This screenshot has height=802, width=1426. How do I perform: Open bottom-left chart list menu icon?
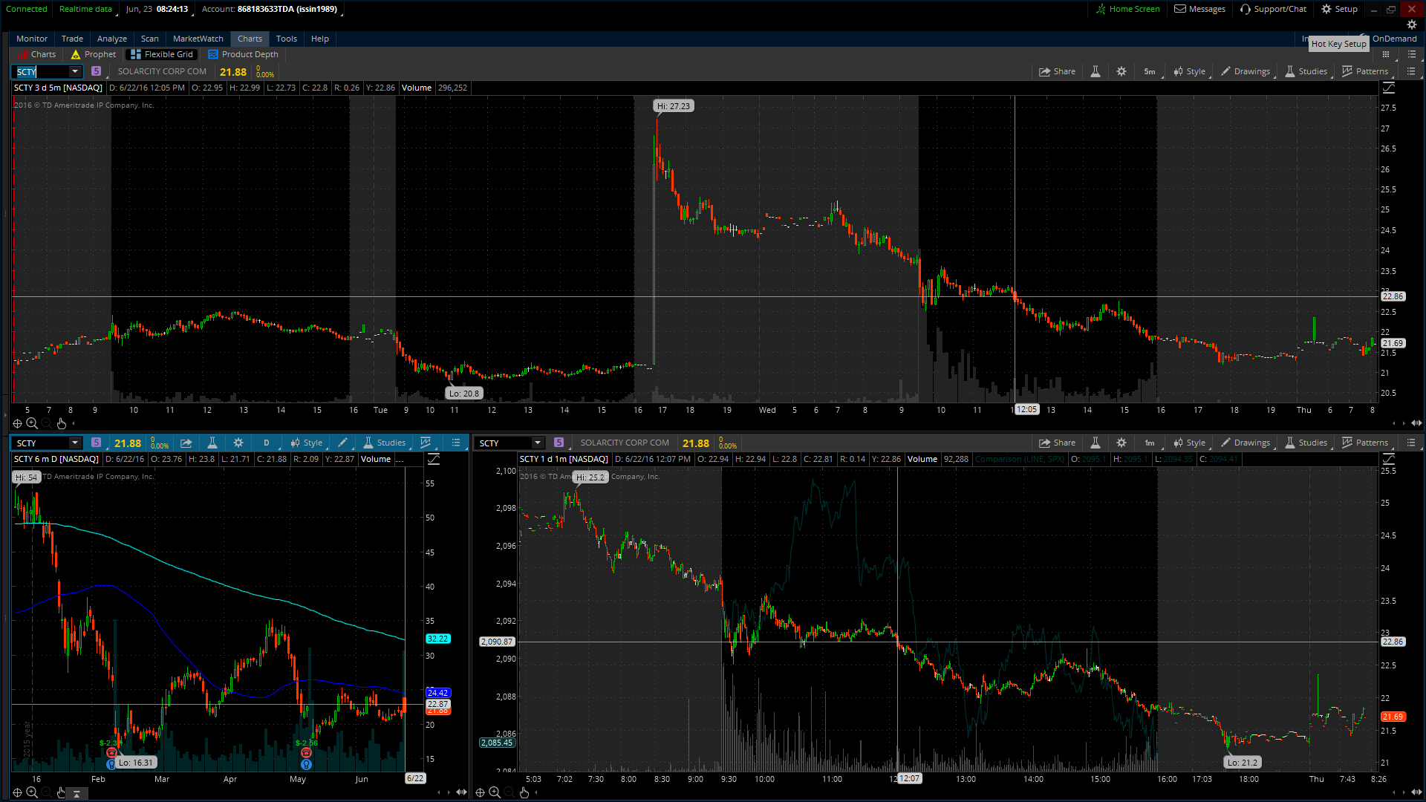point(456,443)
